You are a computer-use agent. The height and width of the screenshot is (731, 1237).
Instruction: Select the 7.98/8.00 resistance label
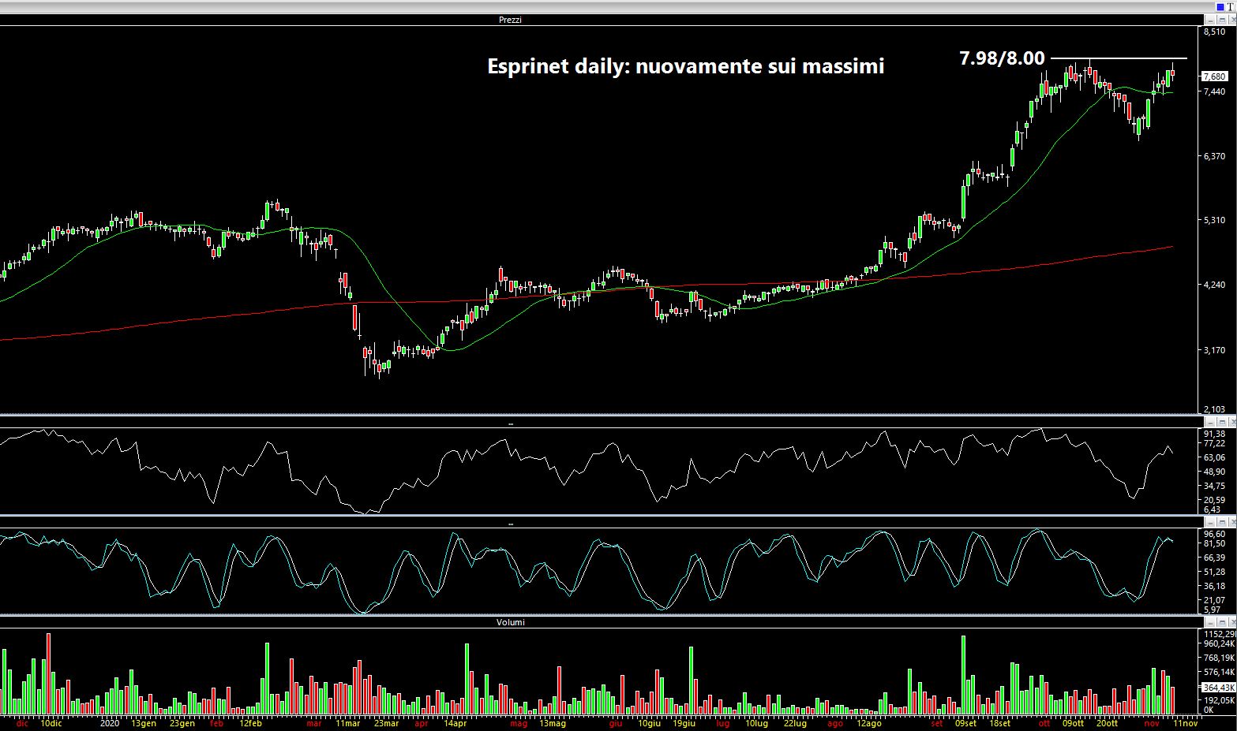[1002, 58]
